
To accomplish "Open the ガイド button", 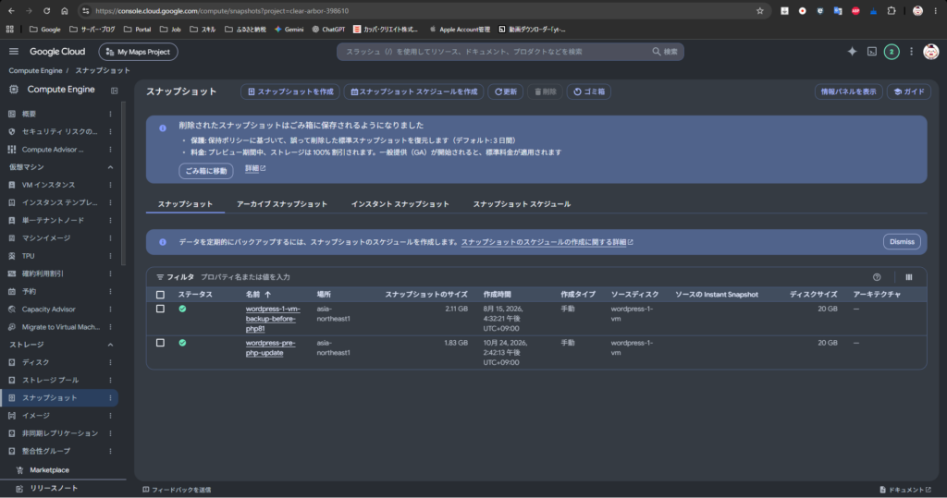I will pyautogui.click(x=909, y=91).
